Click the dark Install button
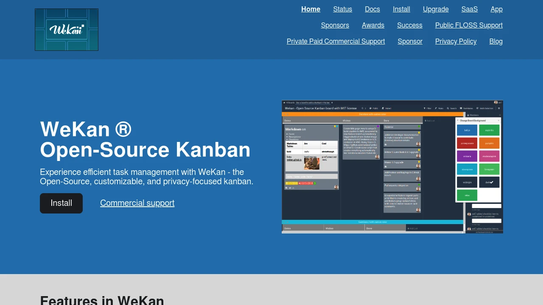 point(61,203)
